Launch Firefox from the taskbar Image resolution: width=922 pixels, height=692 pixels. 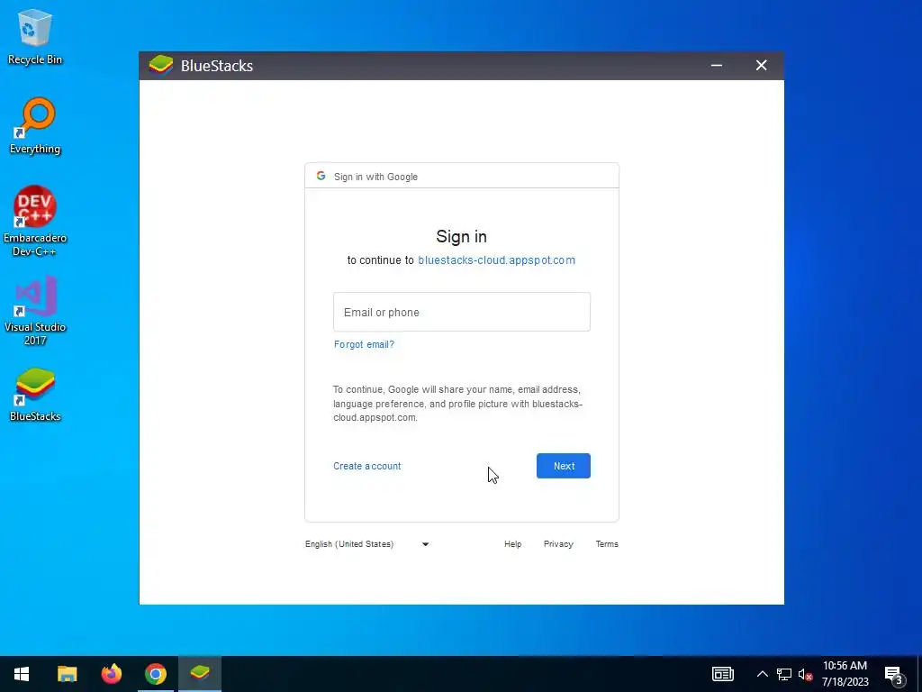(x=111, y=674)
